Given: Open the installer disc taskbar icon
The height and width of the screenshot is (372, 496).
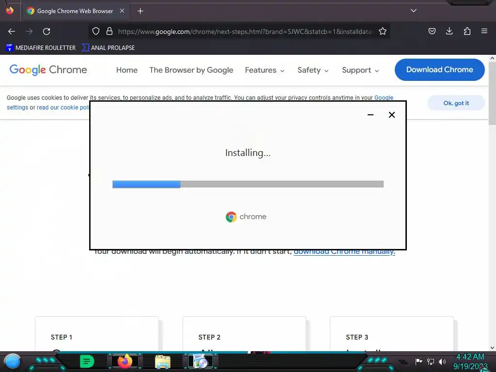Looking at the screenshot, I should [200, 361].
